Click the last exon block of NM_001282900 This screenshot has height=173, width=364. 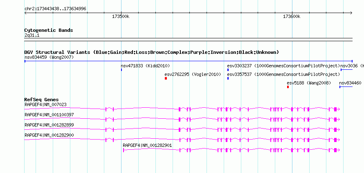pos(335,140)
